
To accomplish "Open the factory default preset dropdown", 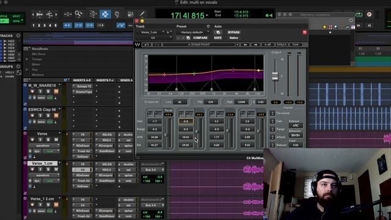I will point(194,32).
